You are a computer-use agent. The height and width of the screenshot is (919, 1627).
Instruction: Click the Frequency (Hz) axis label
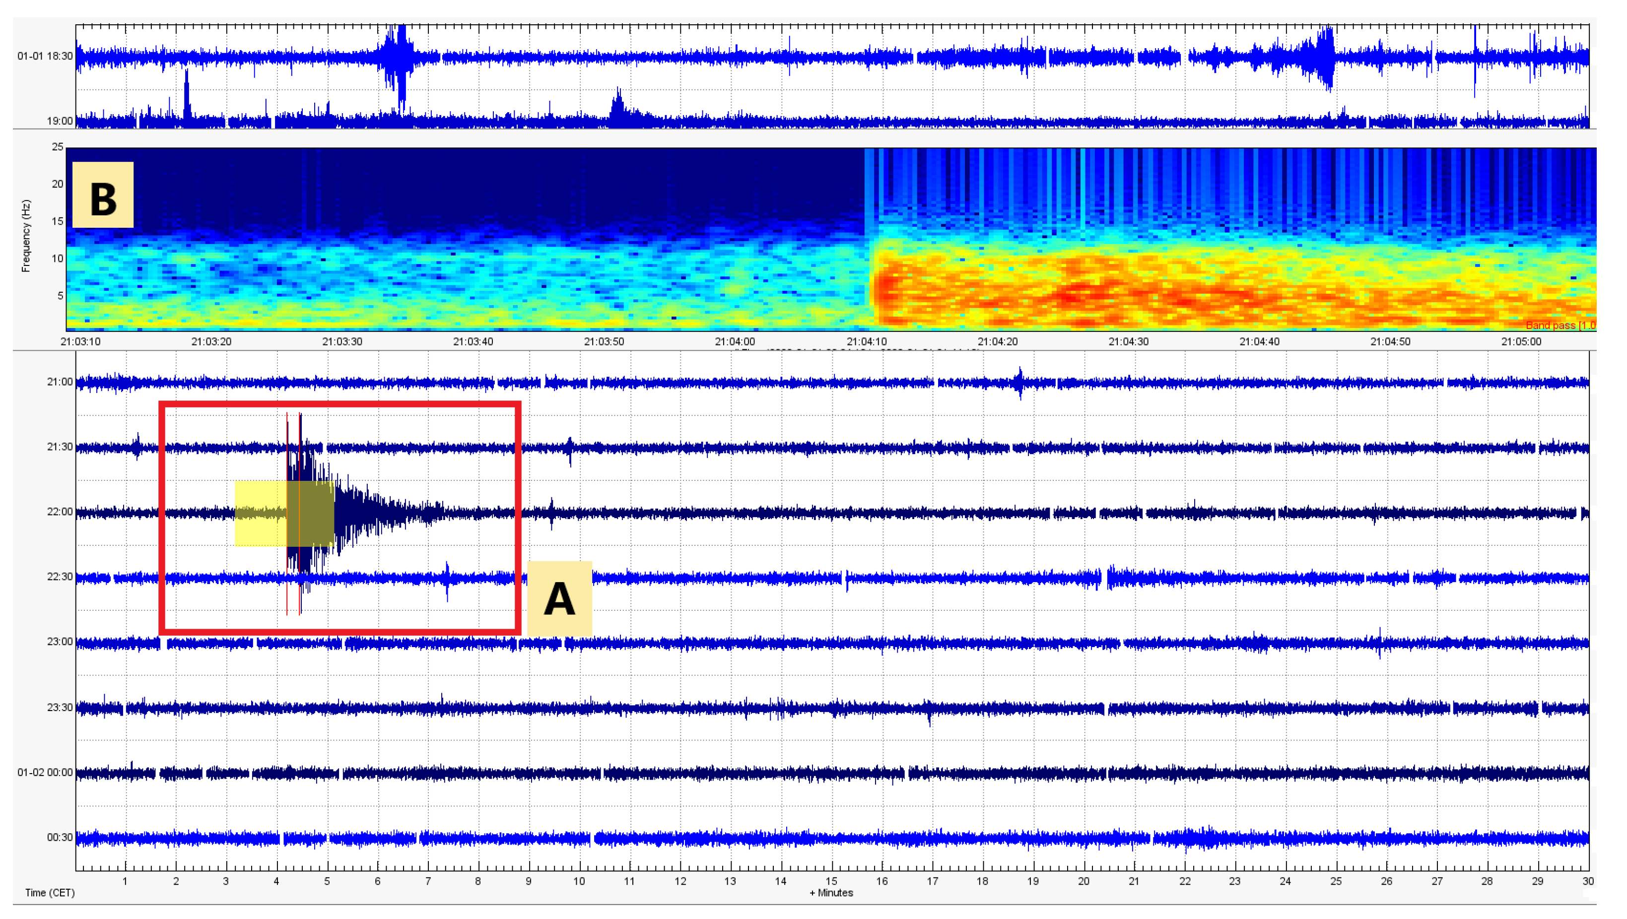coord(26,236)
